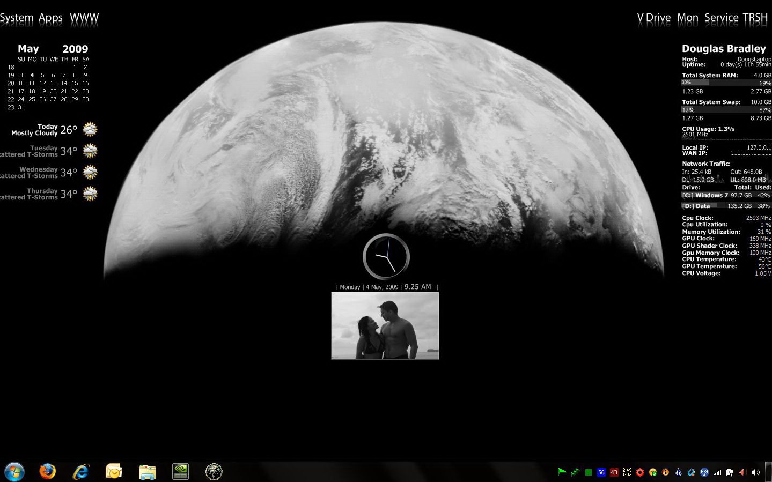Screen dimensions: 772x482
Task: Open the V Drive launcher
Action: coord(653,18)
